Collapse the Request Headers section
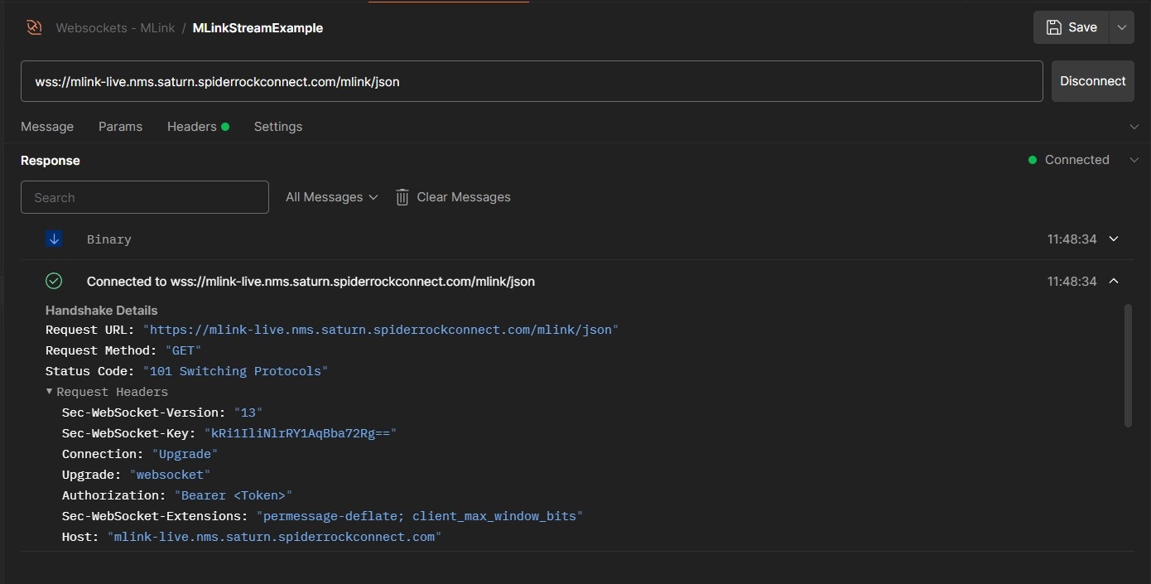The height and width of the screenshot is (584, 1151). coord(49,391)
